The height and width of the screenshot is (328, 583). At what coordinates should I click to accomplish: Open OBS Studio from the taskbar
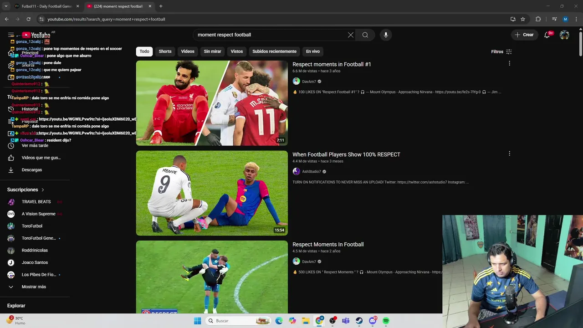point(332,321)
